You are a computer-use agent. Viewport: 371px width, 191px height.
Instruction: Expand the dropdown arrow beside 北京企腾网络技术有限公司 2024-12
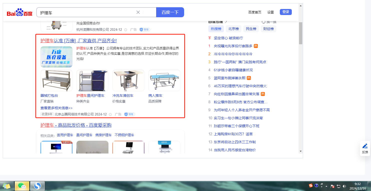(110, 114)
